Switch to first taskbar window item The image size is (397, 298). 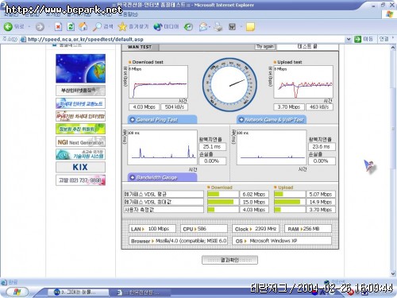tap(78, 292)
